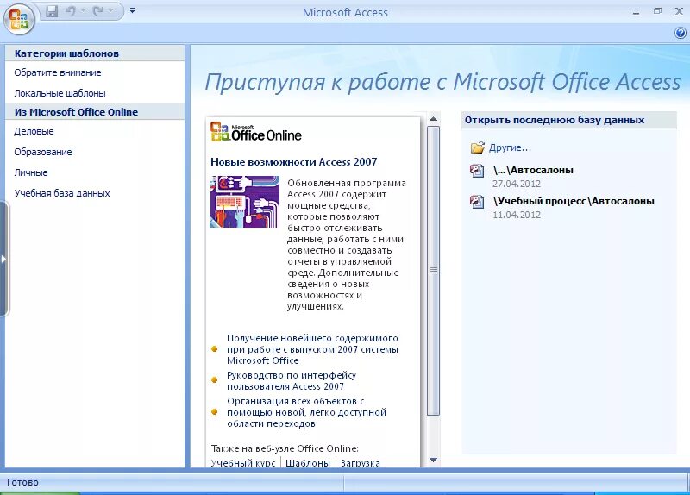Image resolution: width=690 pixels, height=495 pixels.
Task: Open Customize Quick Access Toolbar dropdown
Action: pyautogui.click(x=132, y=10)
